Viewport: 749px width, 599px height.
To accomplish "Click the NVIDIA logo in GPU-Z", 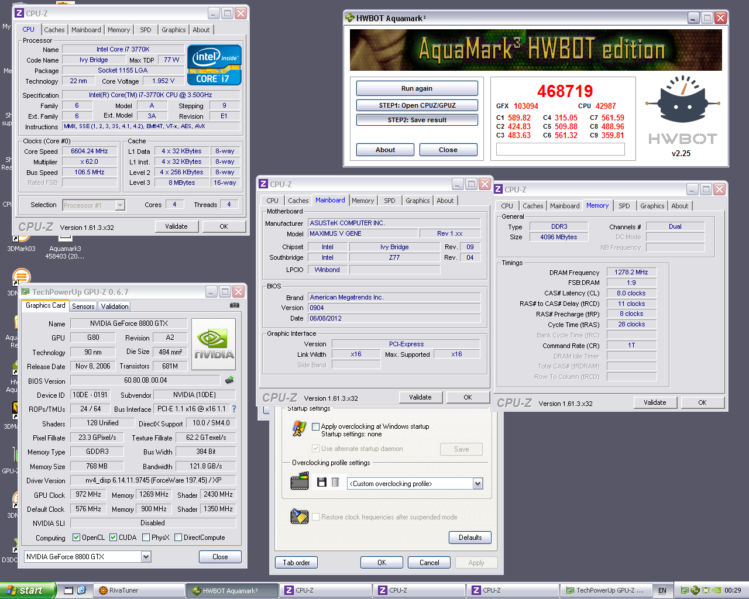I will (214, 344).
